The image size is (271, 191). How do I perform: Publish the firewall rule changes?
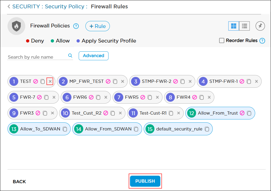tap(145, 181)
